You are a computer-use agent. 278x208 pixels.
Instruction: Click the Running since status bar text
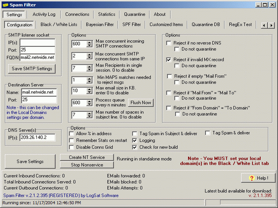pos(42,203)
